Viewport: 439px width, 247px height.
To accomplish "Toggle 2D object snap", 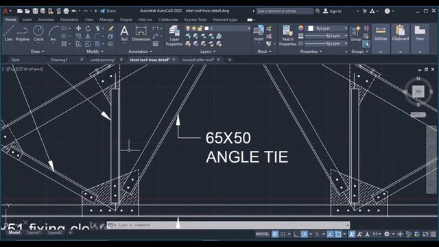I will (x=338, y=234).
